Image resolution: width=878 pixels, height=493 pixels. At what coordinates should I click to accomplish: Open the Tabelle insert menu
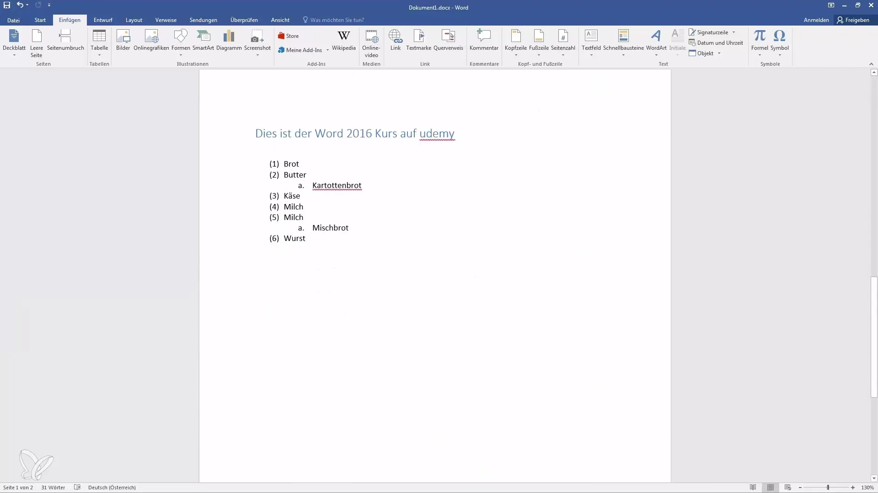click(99, 43)
